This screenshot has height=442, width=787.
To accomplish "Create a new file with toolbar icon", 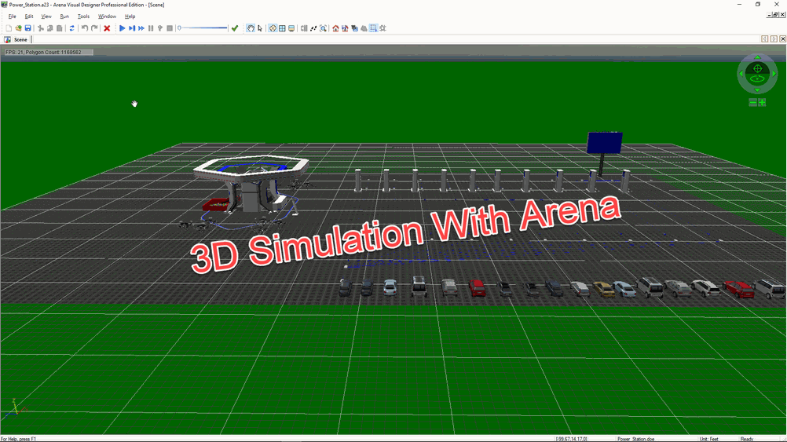I will pos(9,28).
